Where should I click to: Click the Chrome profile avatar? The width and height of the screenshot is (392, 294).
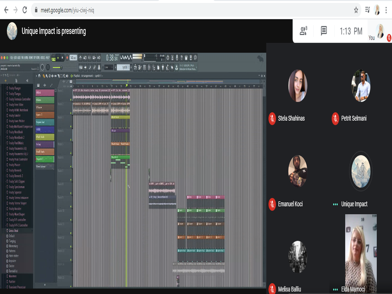tap(377, 10)
